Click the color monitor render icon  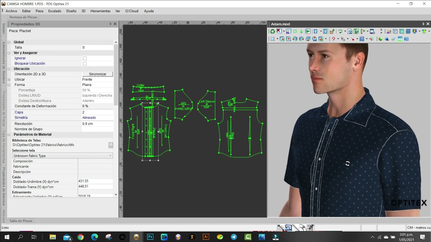click(415, 31)
